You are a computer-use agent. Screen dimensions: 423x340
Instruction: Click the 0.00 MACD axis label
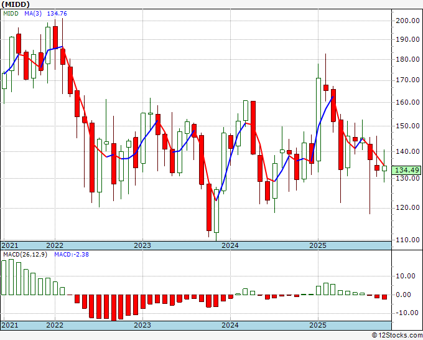[403, 295]
